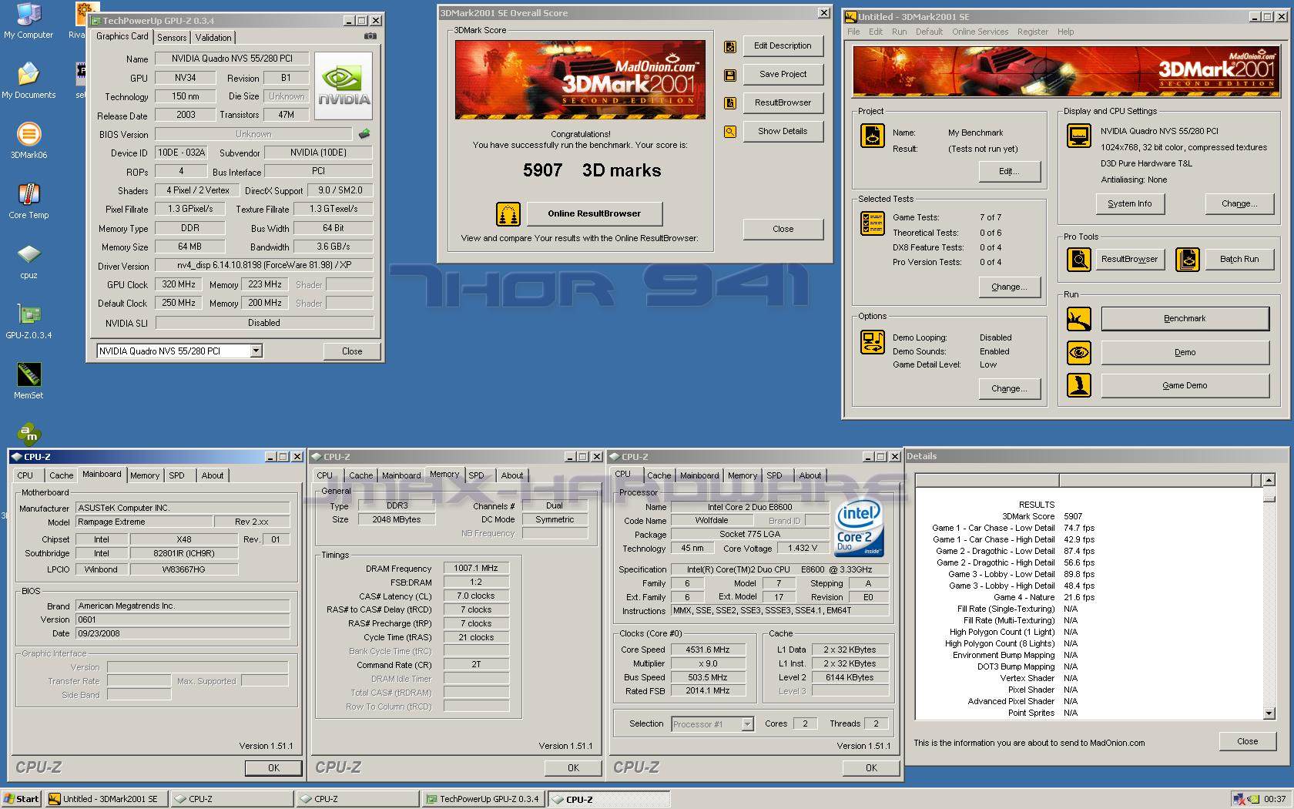Viewport: 1294px width, 809px height.
Task: Click Game Demo button
Action: click(x=1185, y=386)
